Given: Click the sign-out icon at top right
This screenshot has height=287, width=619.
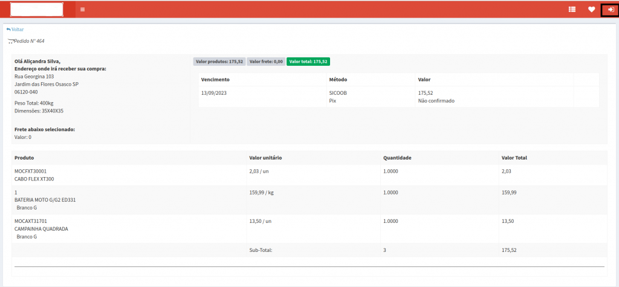Looking at the screenshot, I should [x=611, y=10].
